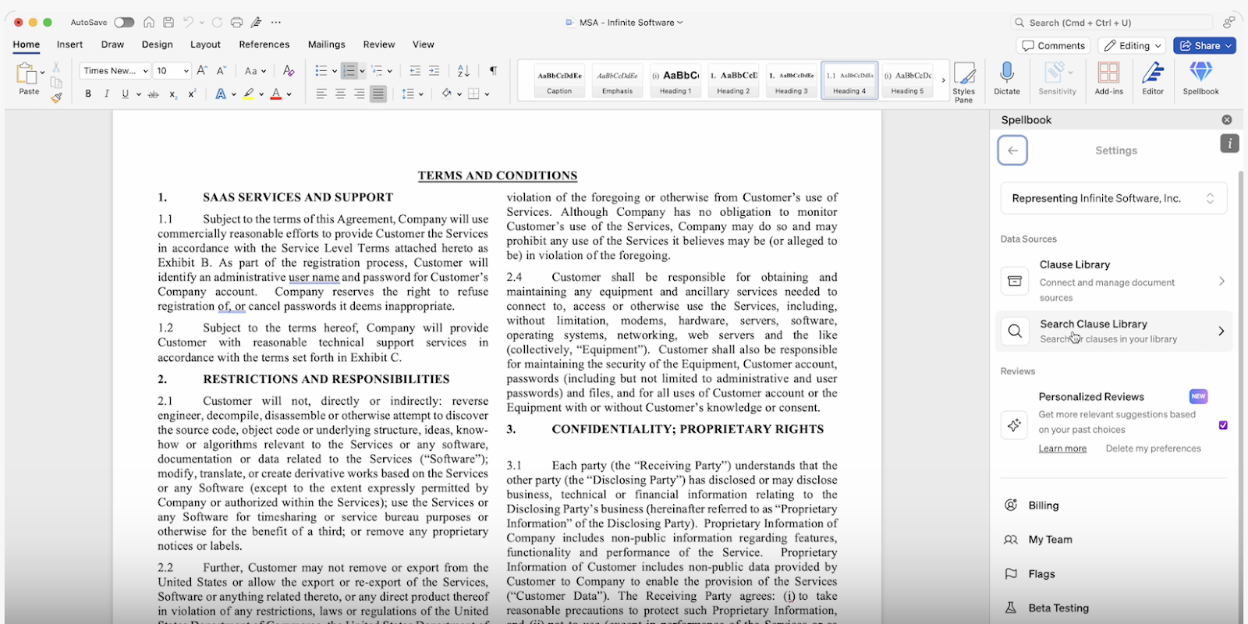
Task: Switch to the Design tab
Action: coord(158,44)
